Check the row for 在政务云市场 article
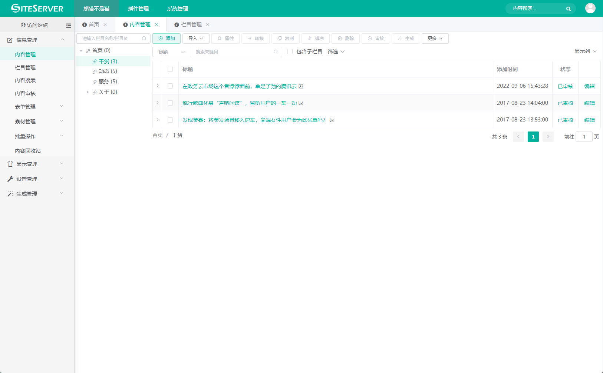The width and height of the screenshot is (603, 373). [170, 86]
